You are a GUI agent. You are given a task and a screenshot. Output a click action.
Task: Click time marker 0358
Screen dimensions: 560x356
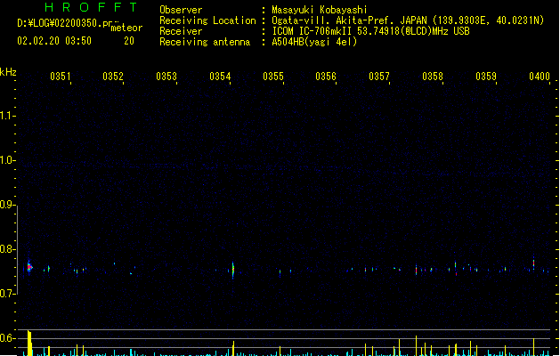433,77
